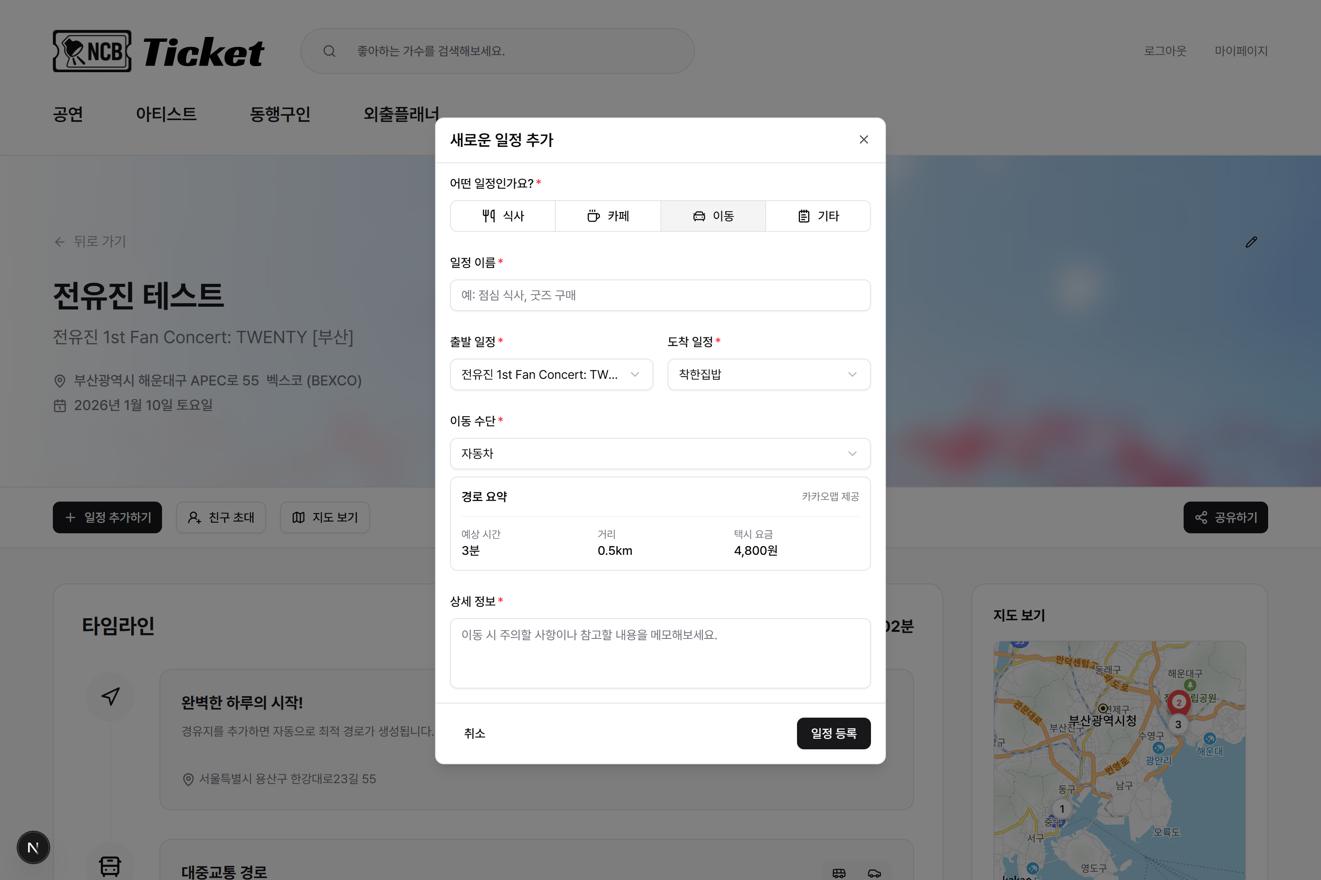Click map marker number 2
Image resolution: width=1321 pixels, height=880 pixels.
click(1179, 702)
